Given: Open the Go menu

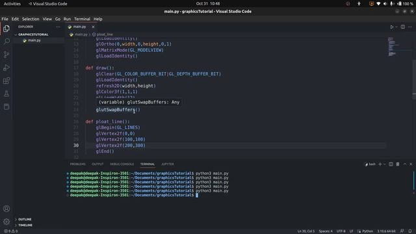Looking at the screenshot, I should pyautogui.click(x=58, y=19).
